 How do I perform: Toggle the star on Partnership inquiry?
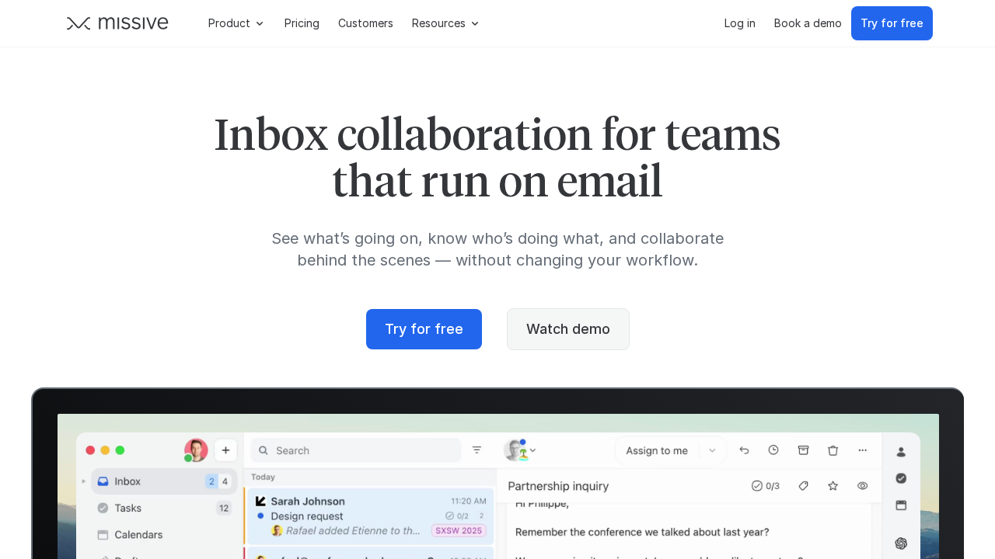pyautogui.click(x=833, y=487)
